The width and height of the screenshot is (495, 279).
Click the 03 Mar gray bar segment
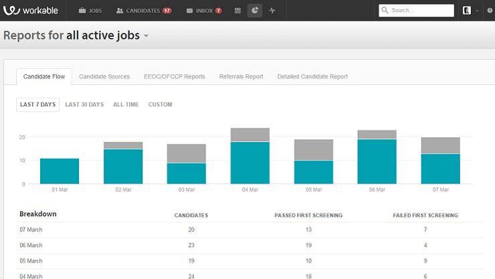pyautogui.click(x=186, y=153)
